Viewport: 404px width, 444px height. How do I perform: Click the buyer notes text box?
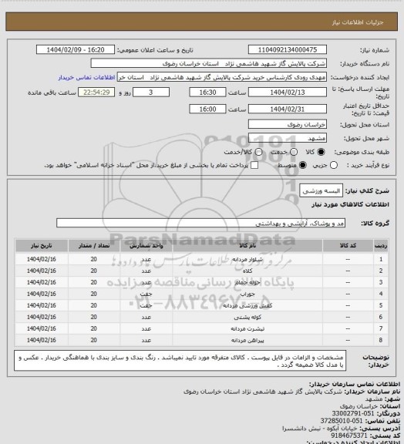(x=180, y=361)
